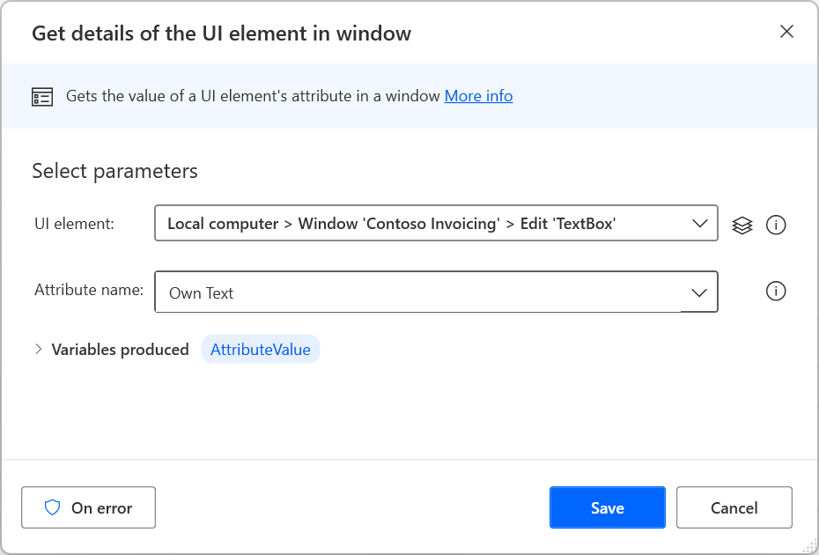Cancel the dialog

[x=734, y=507]
